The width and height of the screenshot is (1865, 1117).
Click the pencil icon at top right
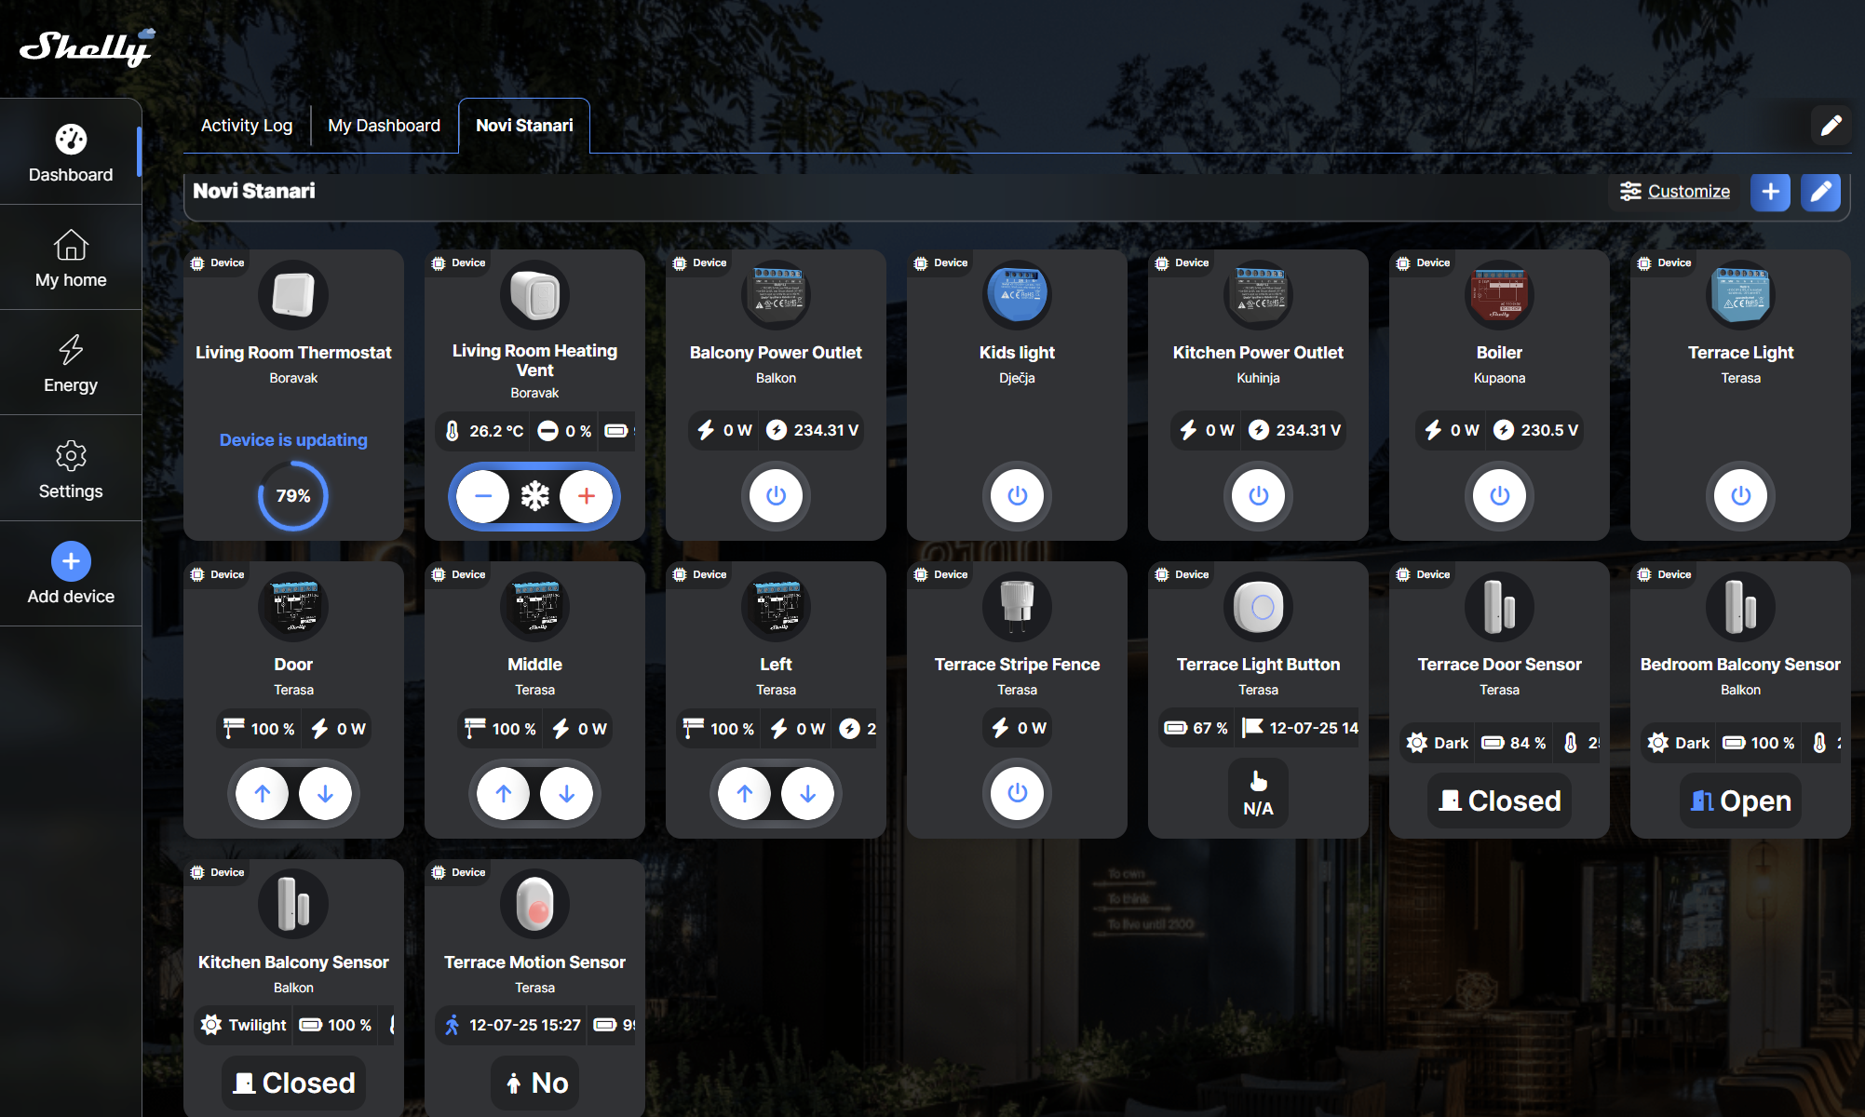coord(1831,125)
